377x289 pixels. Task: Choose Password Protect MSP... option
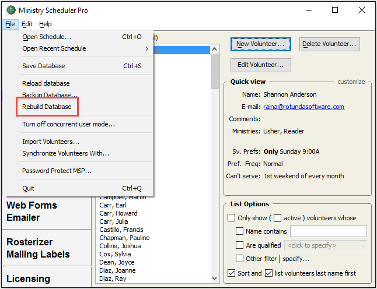(57, 171)
